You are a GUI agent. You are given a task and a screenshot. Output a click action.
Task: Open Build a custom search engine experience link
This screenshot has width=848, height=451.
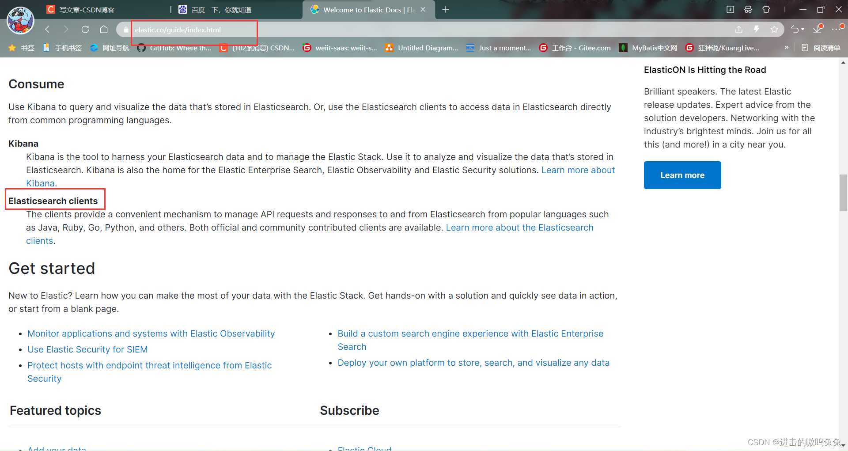point(470,334)
